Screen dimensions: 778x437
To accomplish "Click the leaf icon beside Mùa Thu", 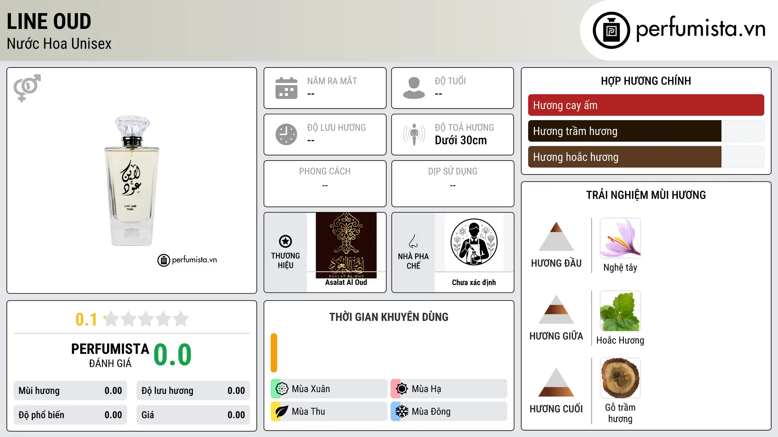I will 282,412.
